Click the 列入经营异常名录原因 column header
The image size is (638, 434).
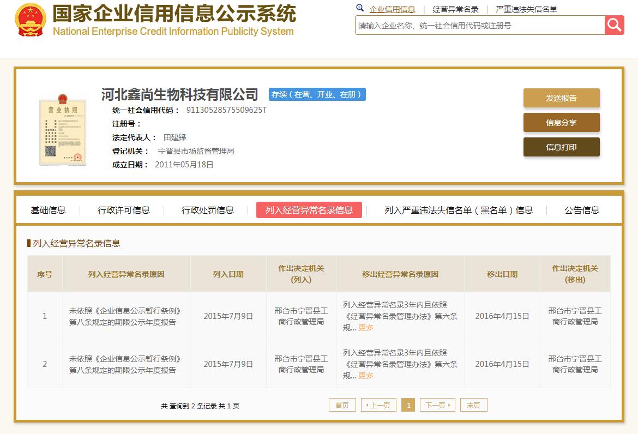[x=127, y=274]
